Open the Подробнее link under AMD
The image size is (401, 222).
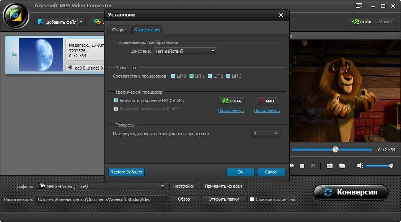click(267, 110)
